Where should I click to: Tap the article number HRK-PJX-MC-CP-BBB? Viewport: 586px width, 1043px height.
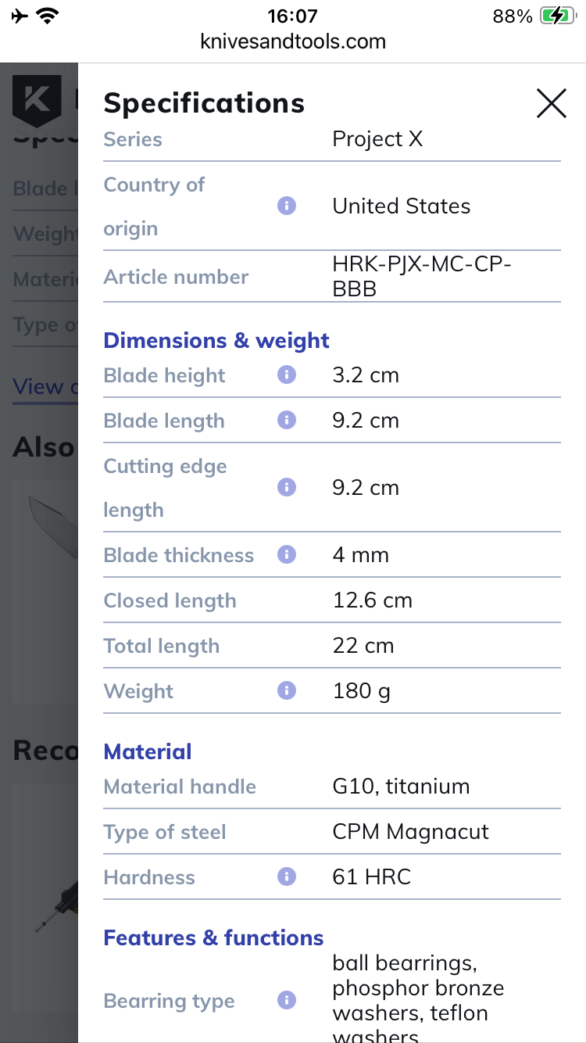(x=422, y=278)
